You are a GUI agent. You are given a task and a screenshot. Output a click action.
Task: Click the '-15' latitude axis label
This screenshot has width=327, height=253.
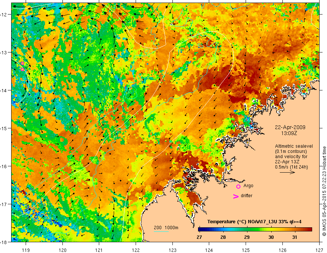click(x=4, y=128)
